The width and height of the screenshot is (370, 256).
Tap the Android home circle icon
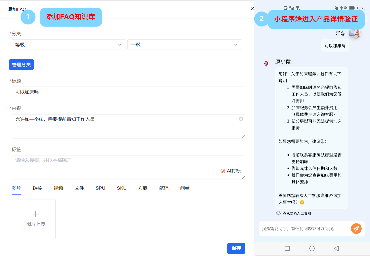312,248
